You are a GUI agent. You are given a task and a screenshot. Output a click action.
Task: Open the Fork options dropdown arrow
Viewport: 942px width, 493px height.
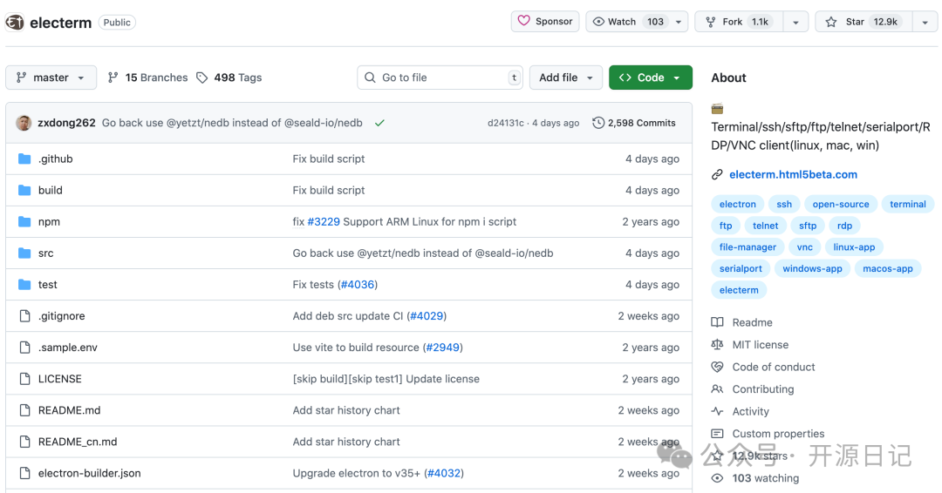[x=795, y=22]
